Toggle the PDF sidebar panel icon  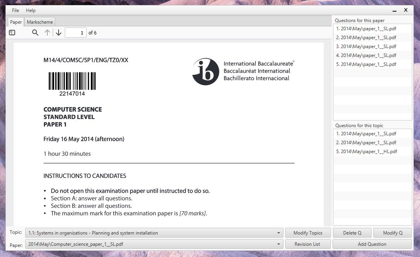coord(12,33)
